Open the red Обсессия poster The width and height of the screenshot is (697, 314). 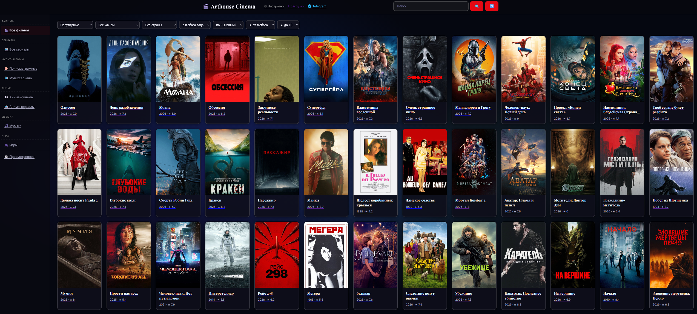(227, 69)
